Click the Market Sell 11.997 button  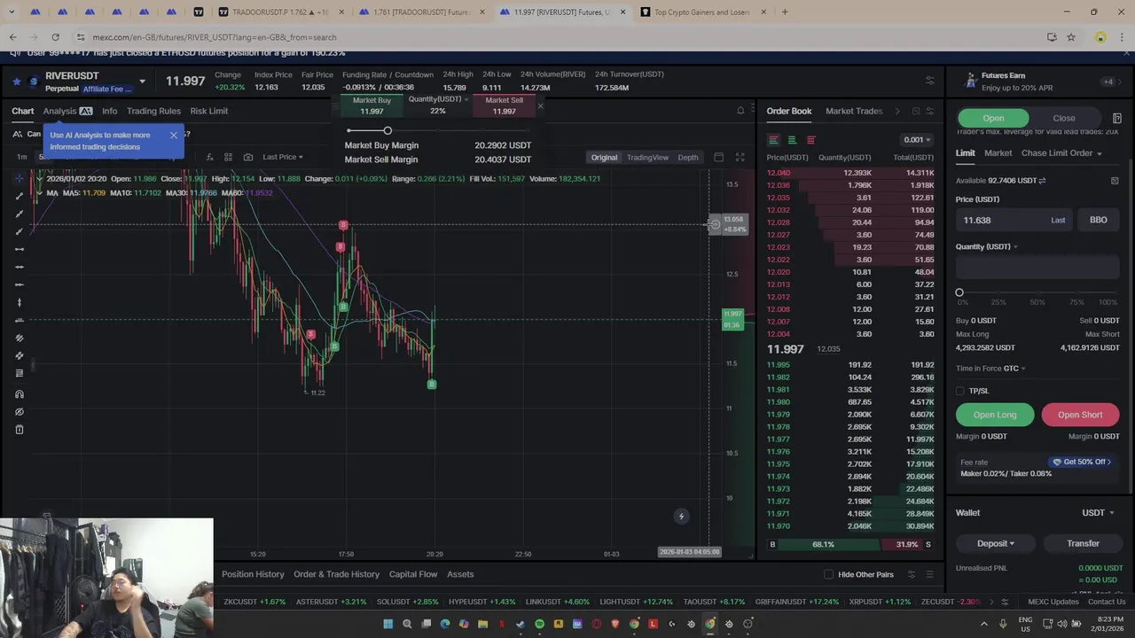coord(504,105)
